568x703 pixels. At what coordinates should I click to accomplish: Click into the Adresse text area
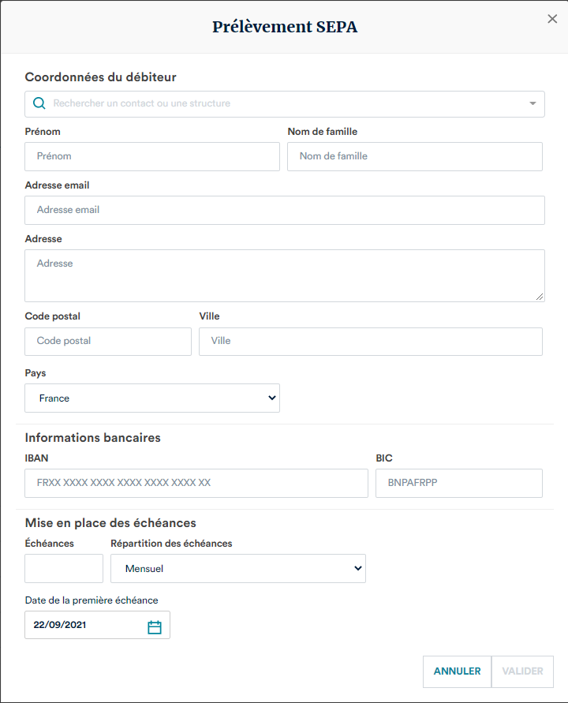pos(285,275)
